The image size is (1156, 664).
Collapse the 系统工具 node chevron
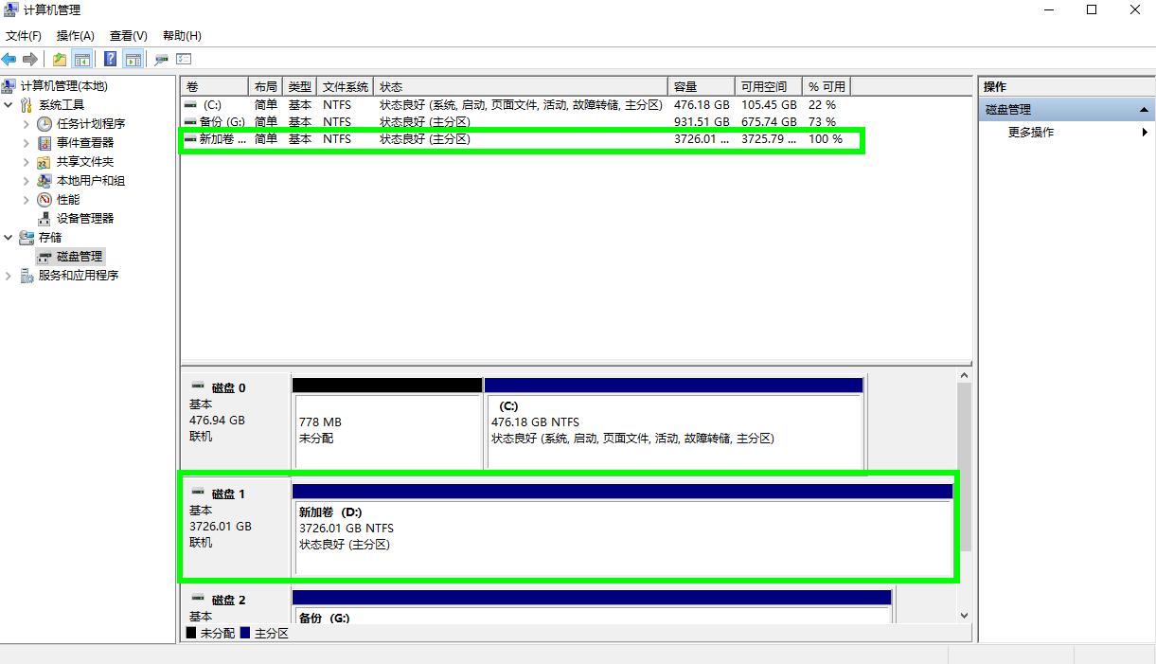pyautogui.click(x=9, y=105)
